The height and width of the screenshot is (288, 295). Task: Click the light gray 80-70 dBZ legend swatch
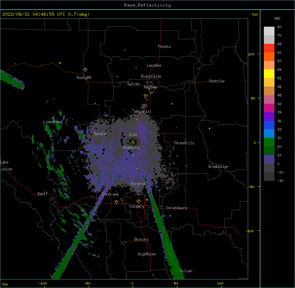(269, 31)
